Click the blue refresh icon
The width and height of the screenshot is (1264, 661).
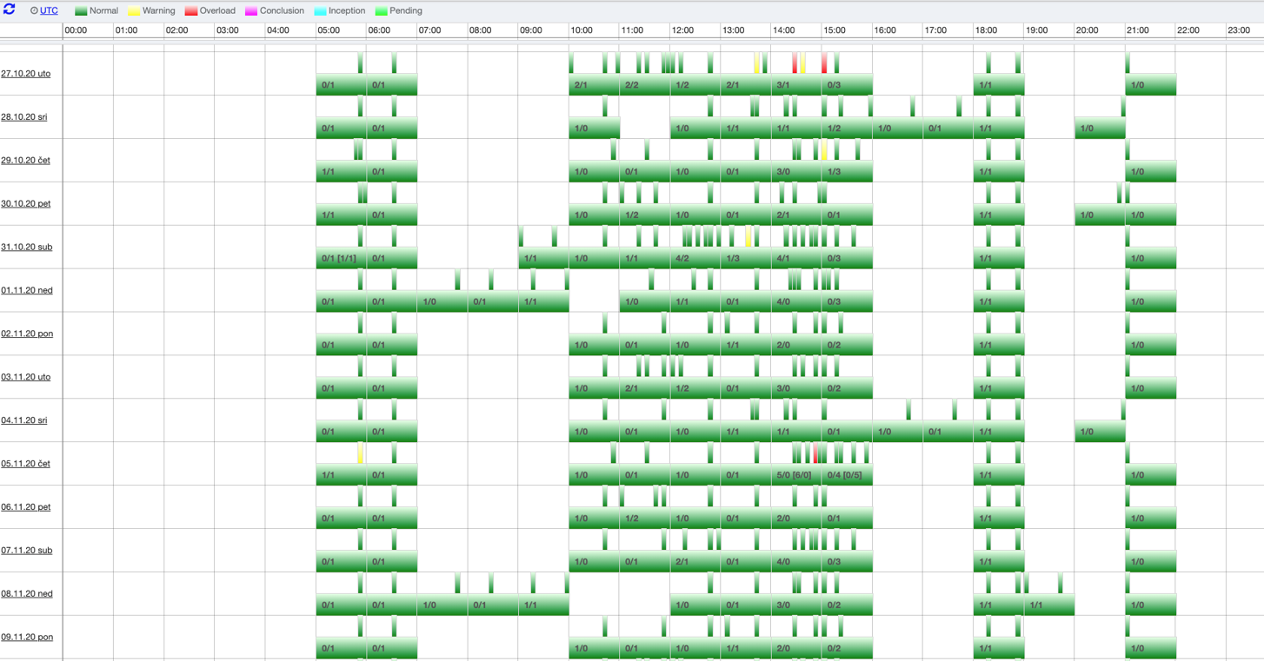pyautogui.click(x=10, y=10)
